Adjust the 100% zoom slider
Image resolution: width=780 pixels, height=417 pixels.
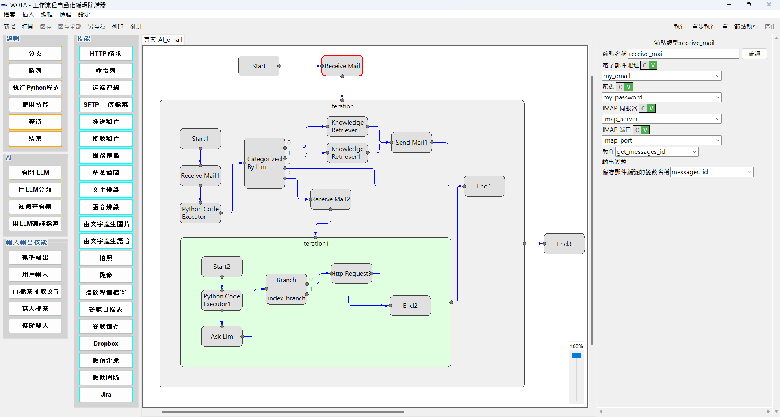pos(576,355)
